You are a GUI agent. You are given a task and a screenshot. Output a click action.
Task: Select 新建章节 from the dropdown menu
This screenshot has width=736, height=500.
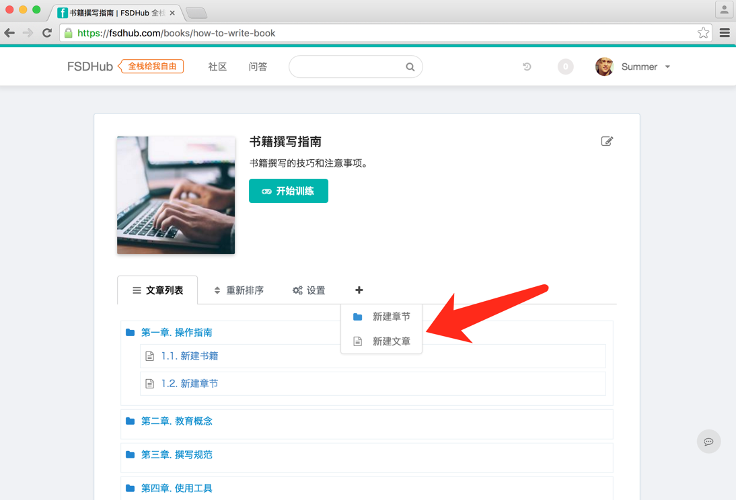[391, 317]
